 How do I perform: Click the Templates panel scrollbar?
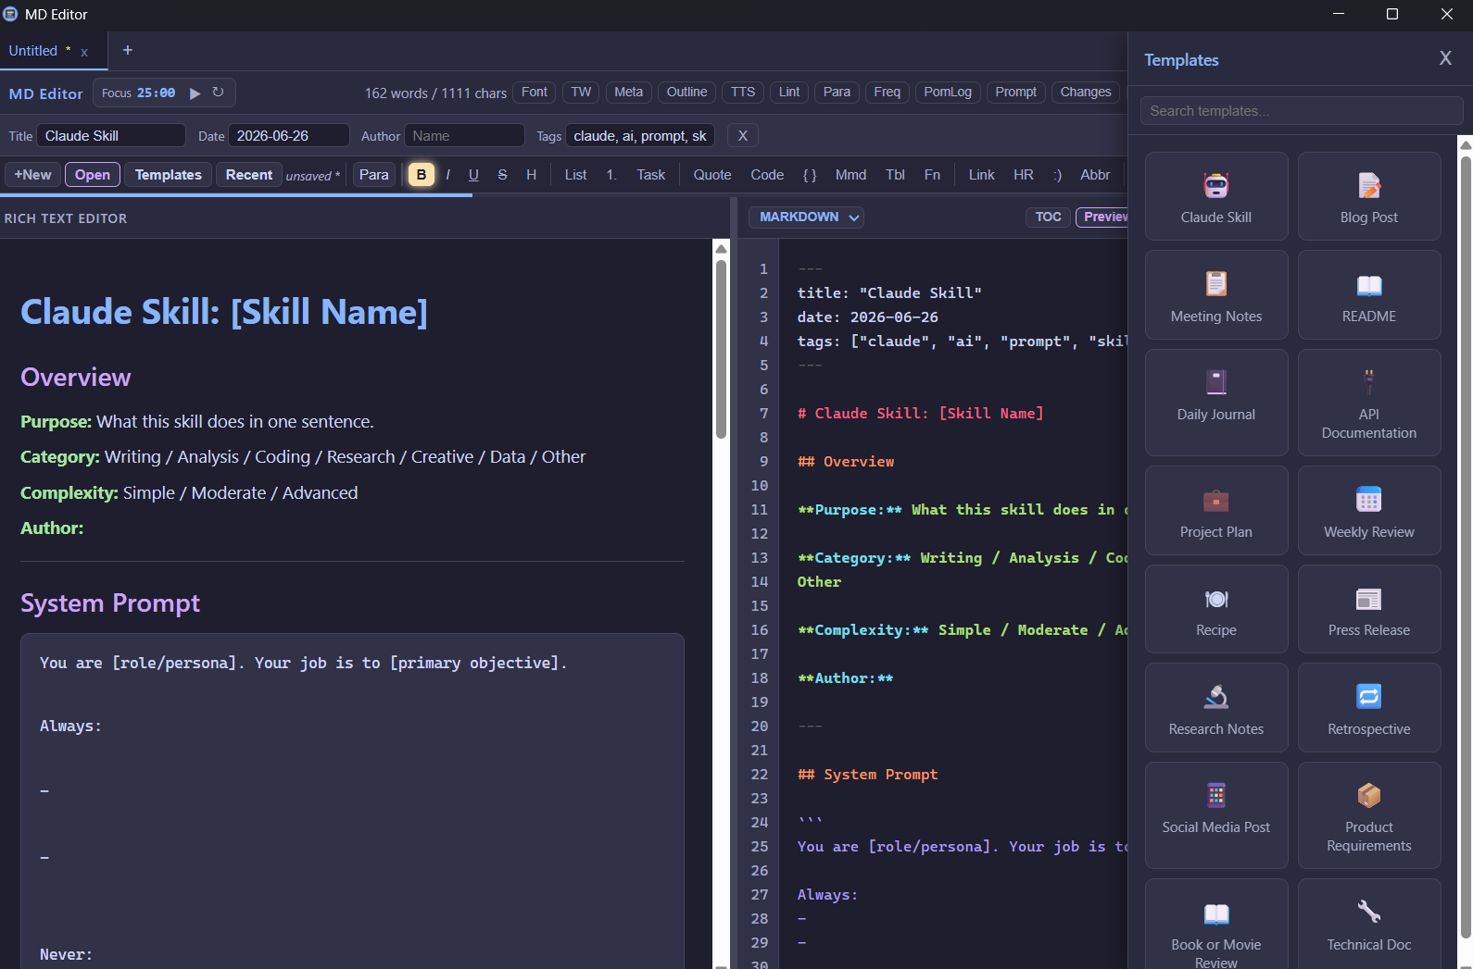coord(1466,546)
